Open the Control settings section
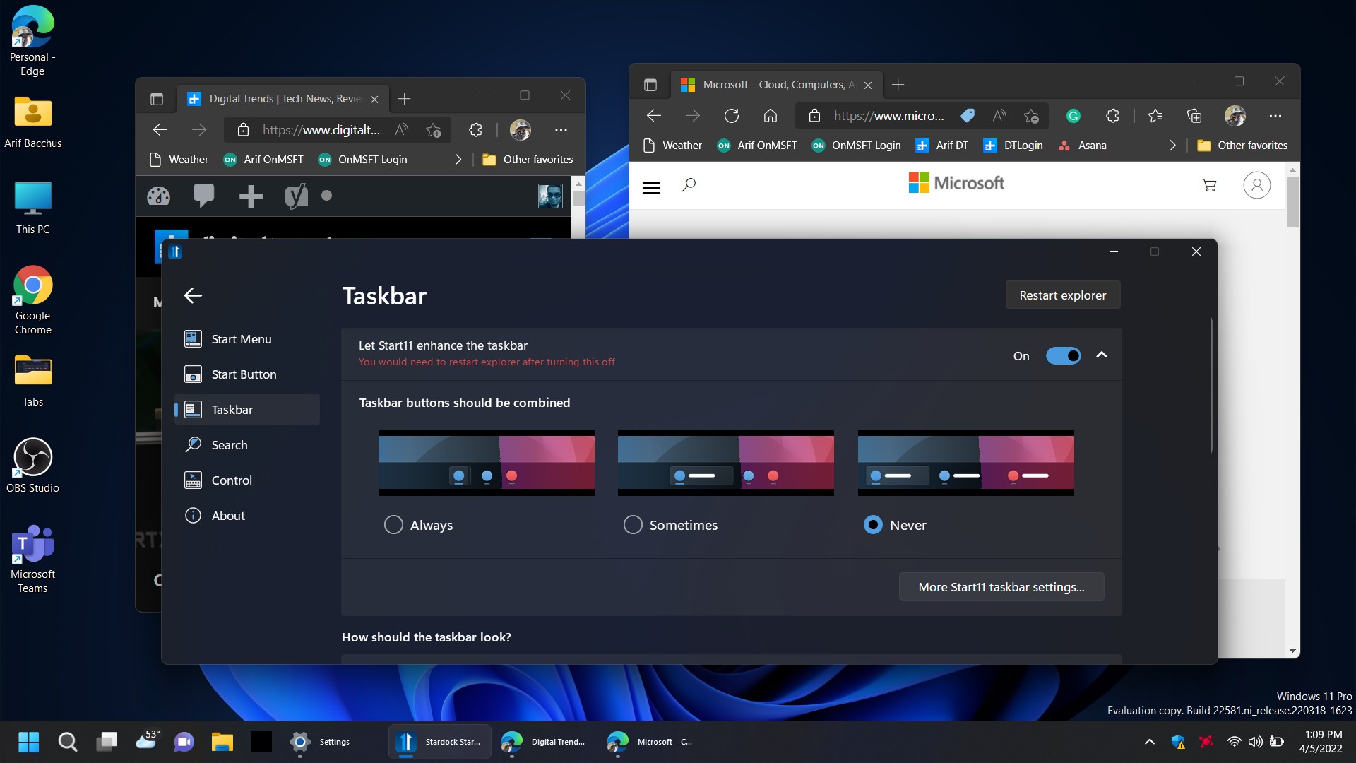The image size is (1356, 763). (230, 479)
